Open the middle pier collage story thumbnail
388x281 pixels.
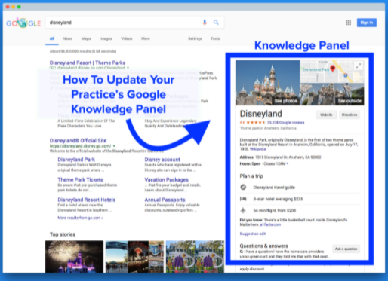tap(134, 256)
